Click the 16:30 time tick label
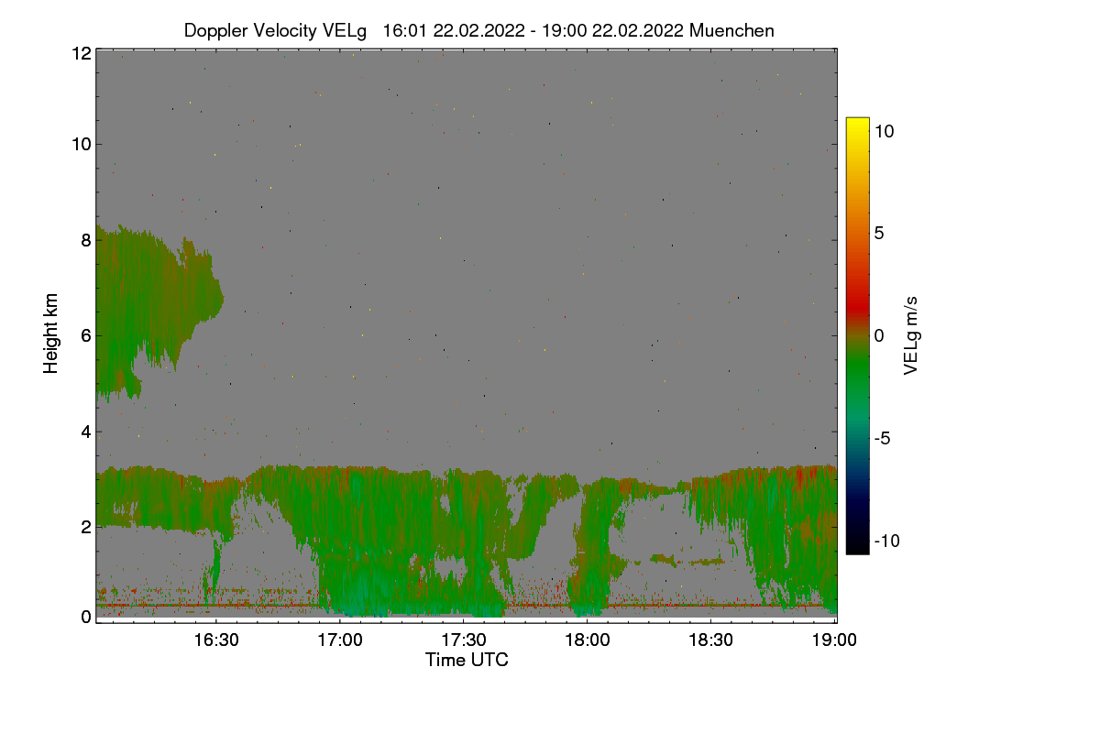The width and height of the screenshot is (1100, 733). pyautogui.click(x=216, y=640)
